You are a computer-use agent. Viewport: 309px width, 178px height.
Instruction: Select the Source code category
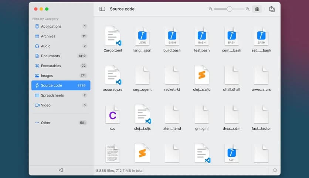(61, 85)
